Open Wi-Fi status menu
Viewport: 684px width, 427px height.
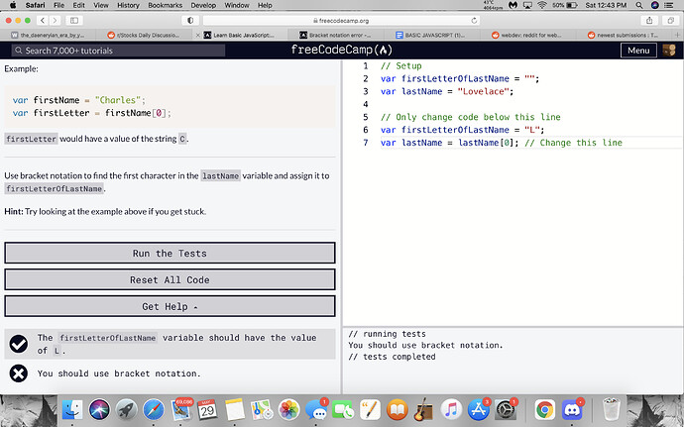point(542,5)
